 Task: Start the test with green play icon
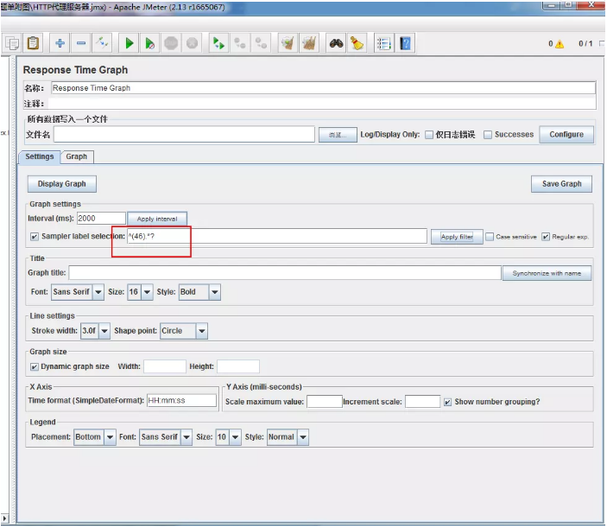click(130, 43)
